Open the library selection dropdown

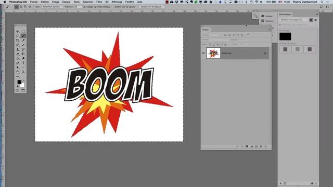tap(293, 20)
